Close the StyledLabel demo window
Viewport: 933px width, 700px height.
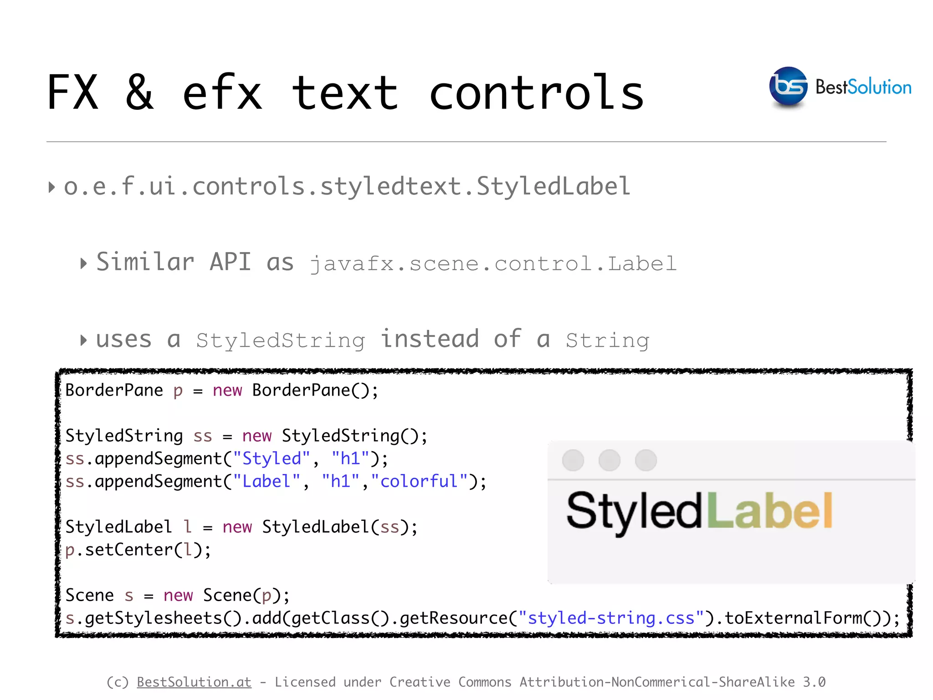(573, 460)
